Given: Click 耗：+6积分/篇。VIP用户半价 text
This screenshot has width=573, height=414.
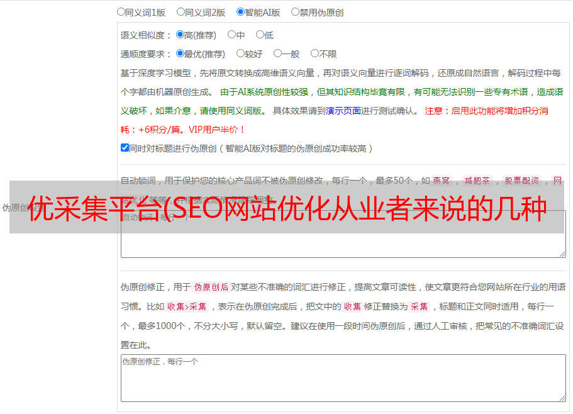Looking at the screenshot, I should [182, 130].
